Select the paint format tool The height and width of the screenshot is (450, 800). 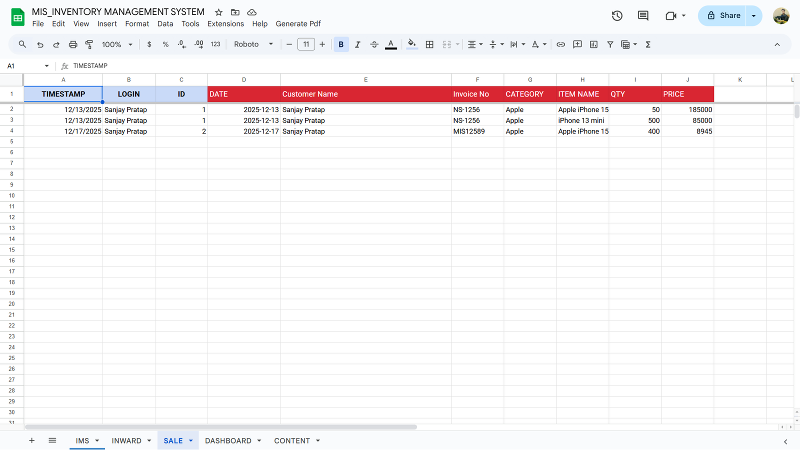tap(89, 44)
